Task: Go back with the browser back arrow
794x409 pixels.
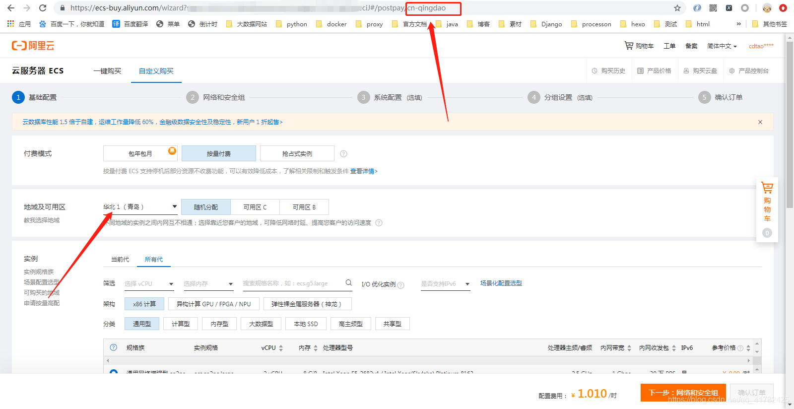Action: (11, 8)
